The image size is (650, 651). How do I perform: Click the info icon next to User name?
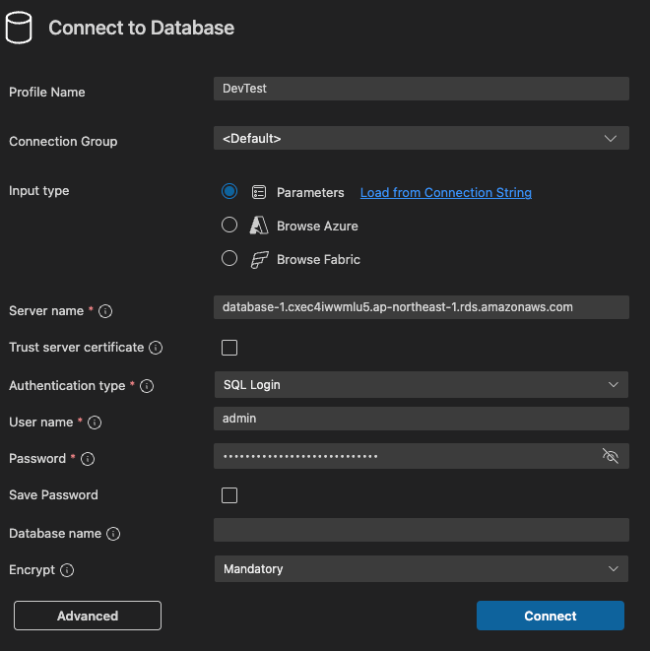(x=95, y=423)
